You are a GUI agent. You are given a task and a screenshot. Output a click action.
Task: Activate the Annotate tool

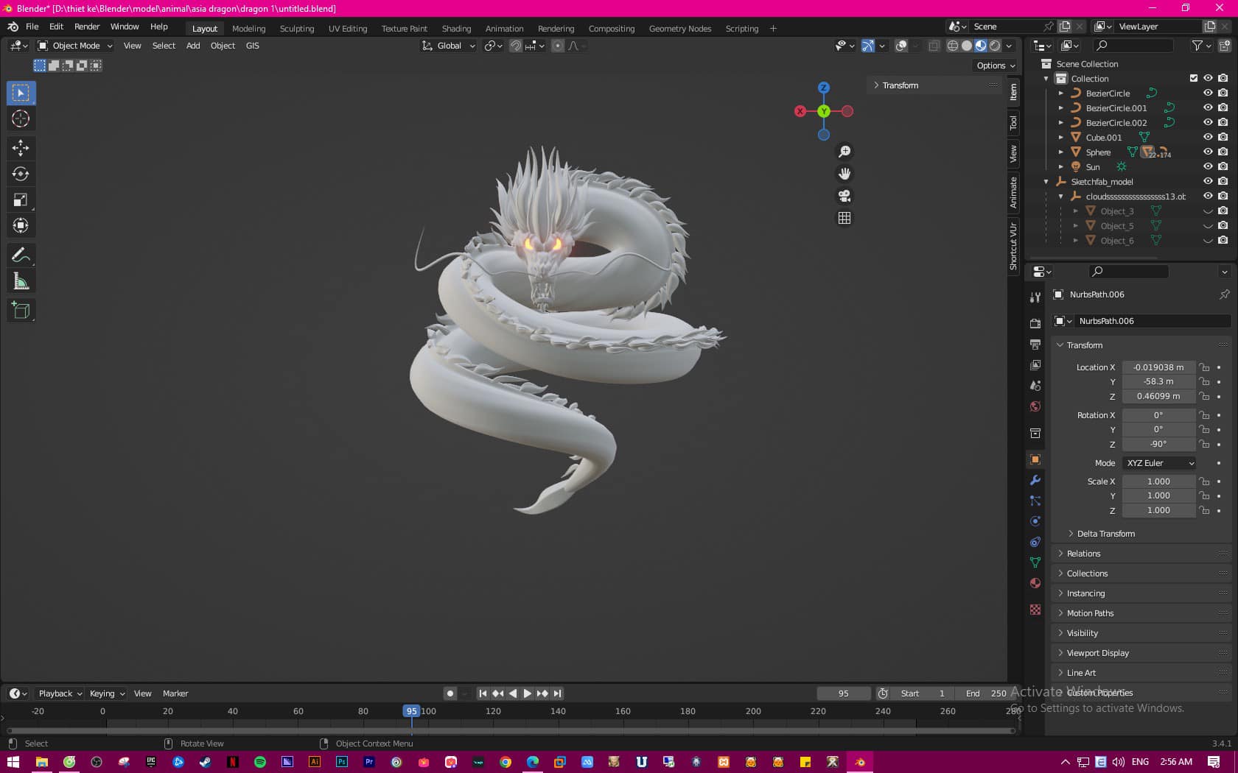[21, 255]
